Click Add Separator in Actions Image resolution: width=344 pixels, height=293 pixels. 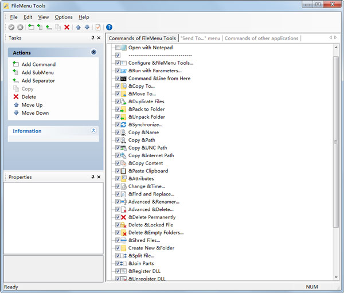point(34,80)
